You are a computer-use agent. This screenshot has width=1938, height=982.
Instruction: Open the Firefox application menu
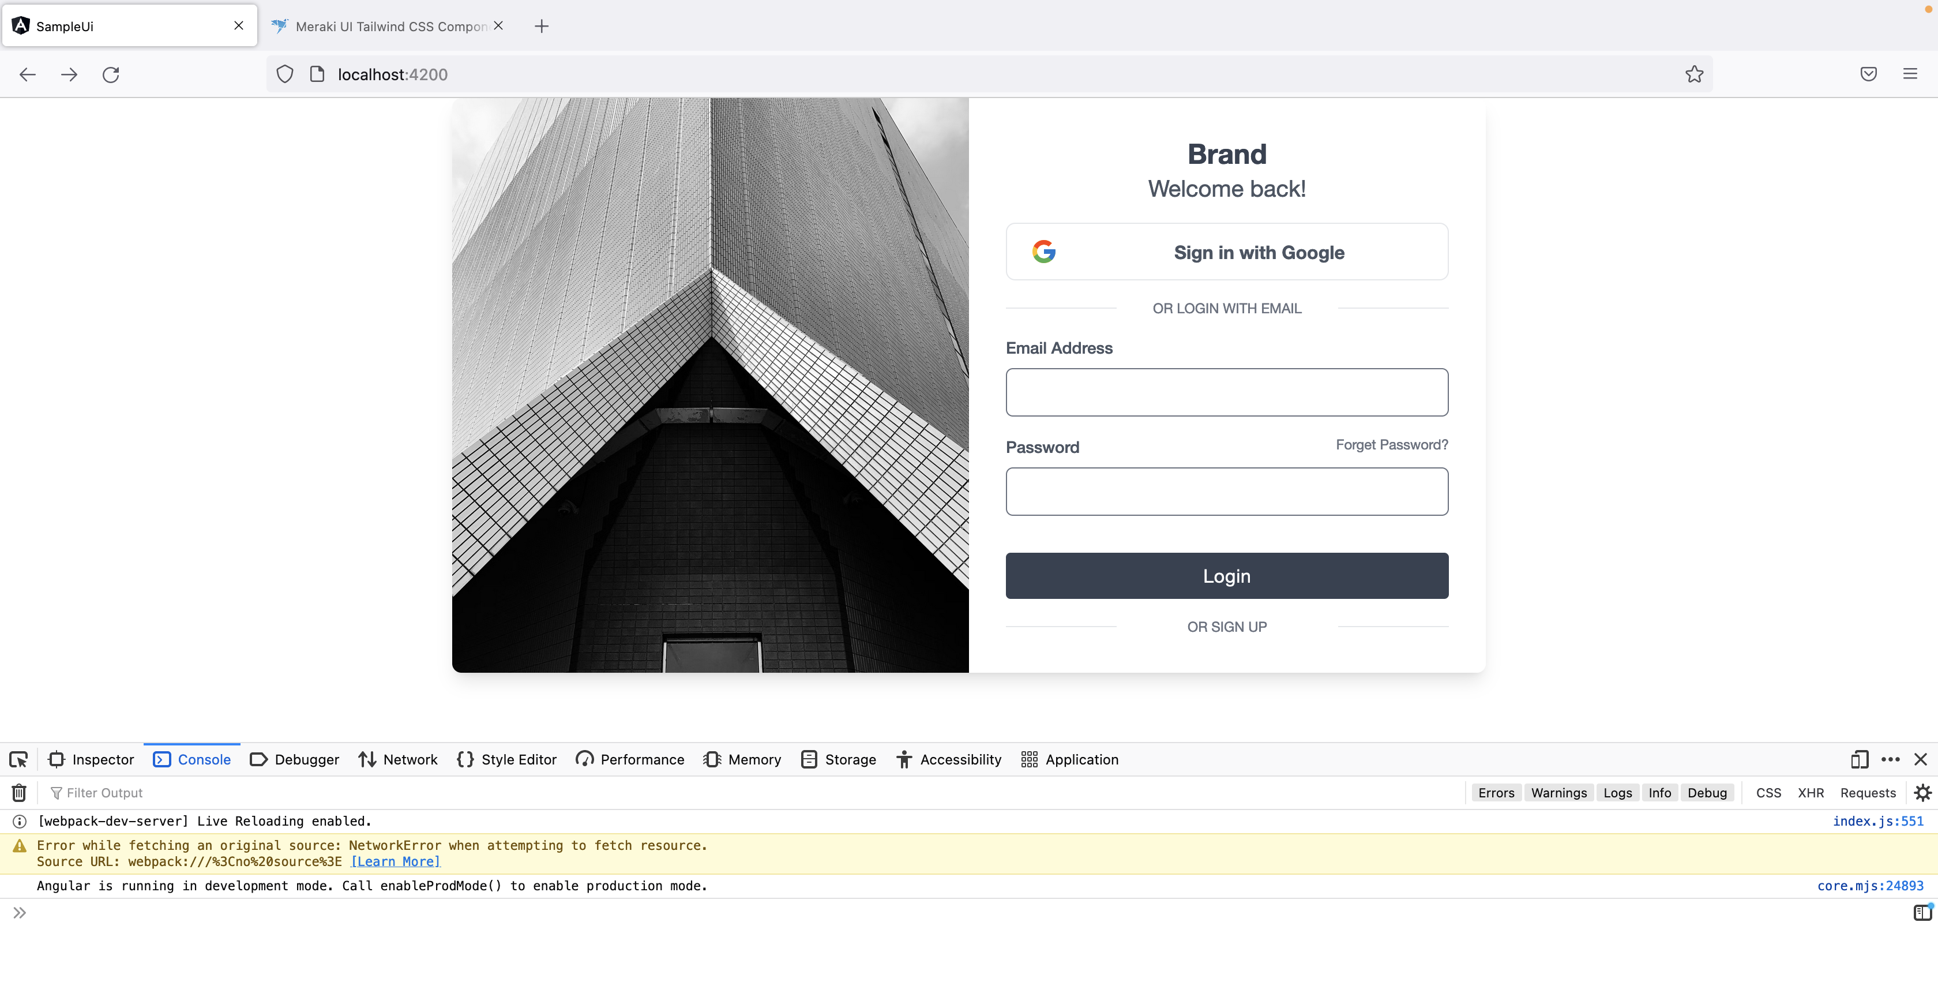[1910, 74]
